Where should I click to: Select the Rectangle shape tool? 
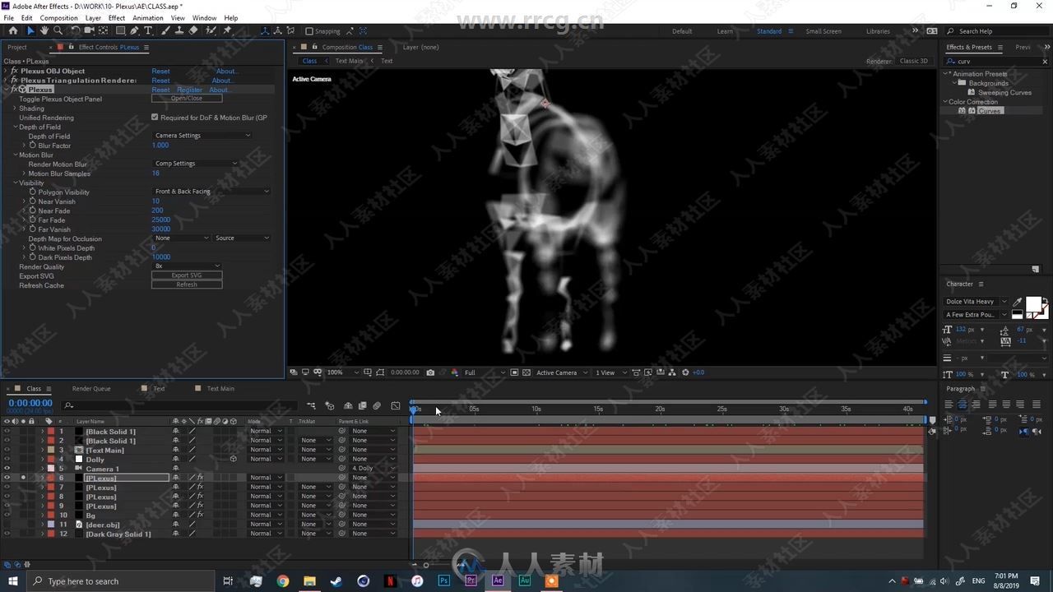coord(120,30)
